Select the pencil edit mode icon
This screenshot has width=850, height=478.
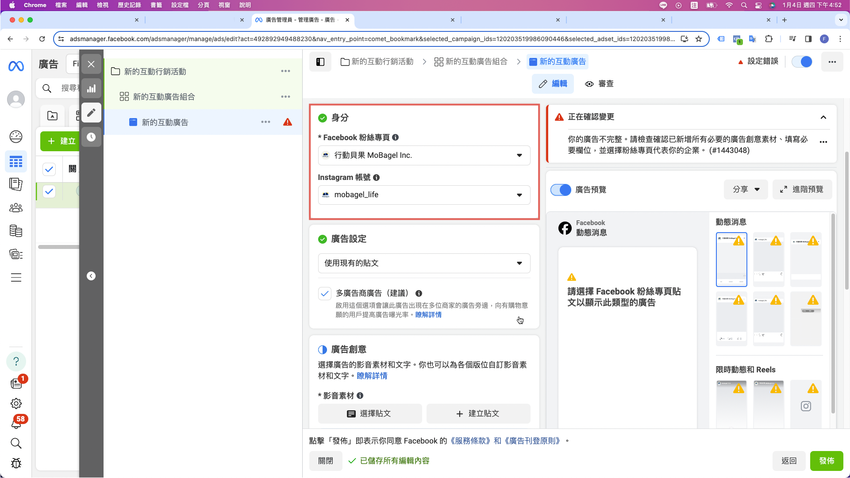click(91, 113)
